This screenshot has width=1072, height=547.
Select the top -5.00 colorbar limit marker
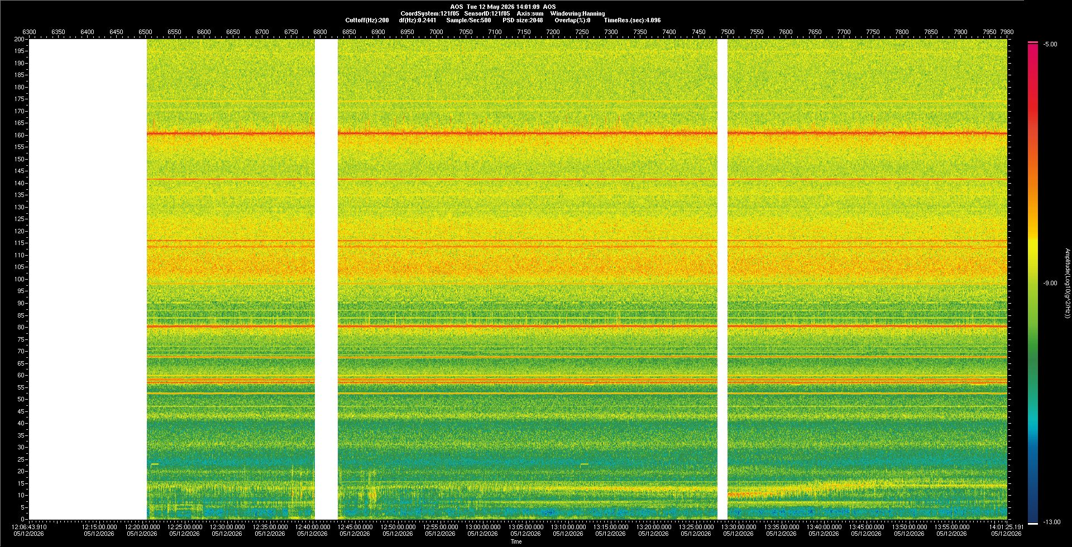tap(1033, 42)
